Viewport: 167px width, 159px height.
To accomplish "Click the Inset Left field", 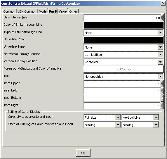I will point(122,91).
